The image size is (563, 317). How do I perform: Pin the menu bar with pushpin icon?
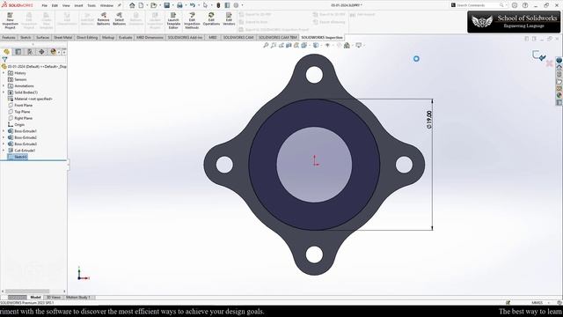click(x=120, y=5)
